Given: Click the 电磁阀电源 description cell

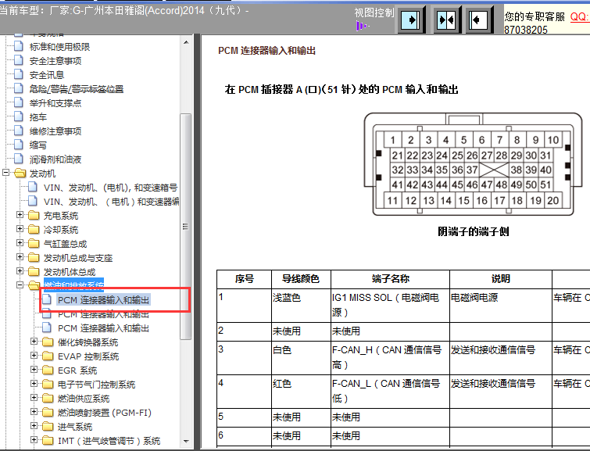Looking at the screenshot, I should point(501,306).
